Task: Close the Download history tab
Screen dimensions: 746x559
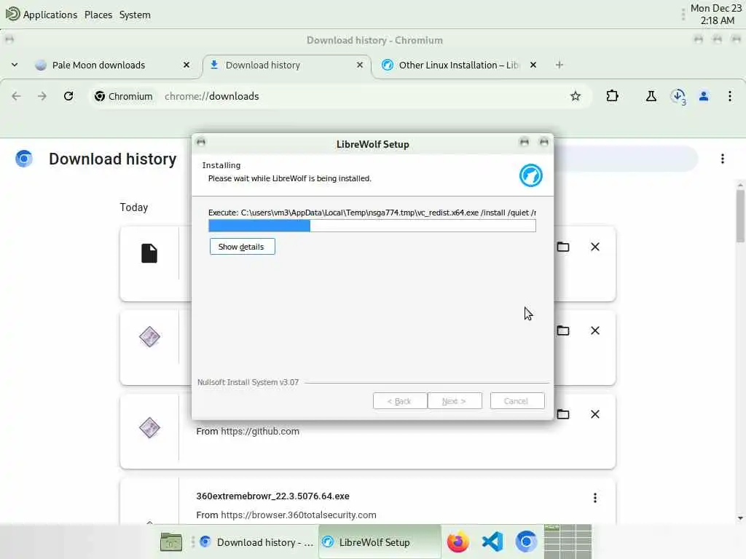Action: pos(360,65)
